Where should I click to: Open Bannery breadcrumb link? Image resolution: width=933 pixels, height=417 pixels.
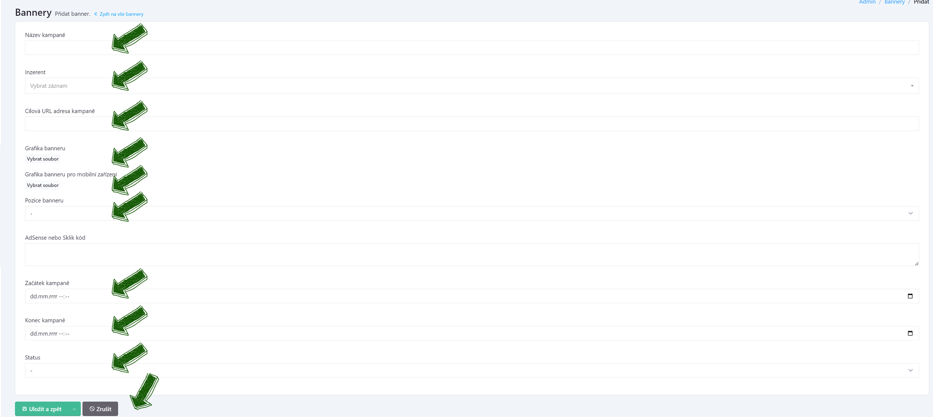point(894,2)
